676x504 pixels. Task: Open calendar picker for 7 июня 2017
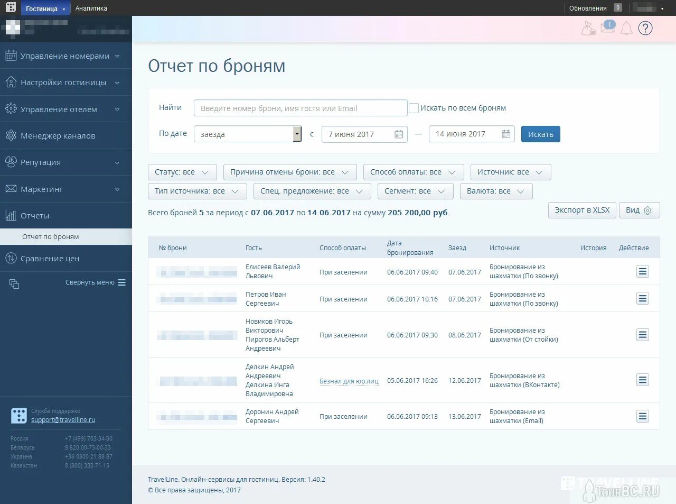coord(399,134)
